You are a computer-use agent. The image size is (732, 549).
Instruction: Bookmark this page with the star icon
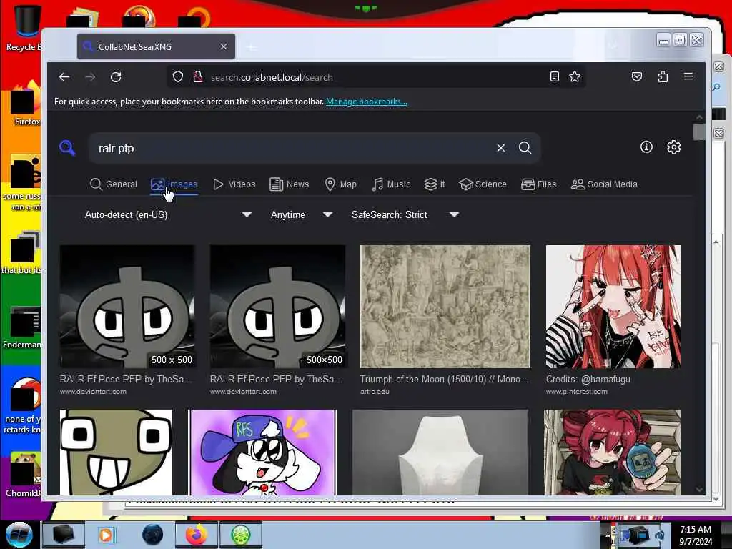[575, 77]
